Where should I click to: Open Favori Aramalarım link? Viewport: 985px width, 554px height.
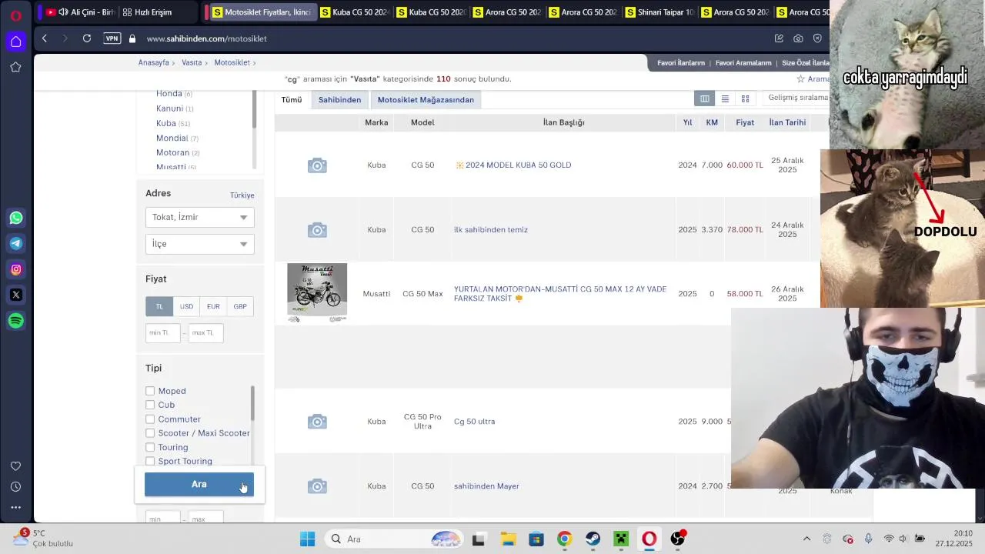tap(743, 63)
